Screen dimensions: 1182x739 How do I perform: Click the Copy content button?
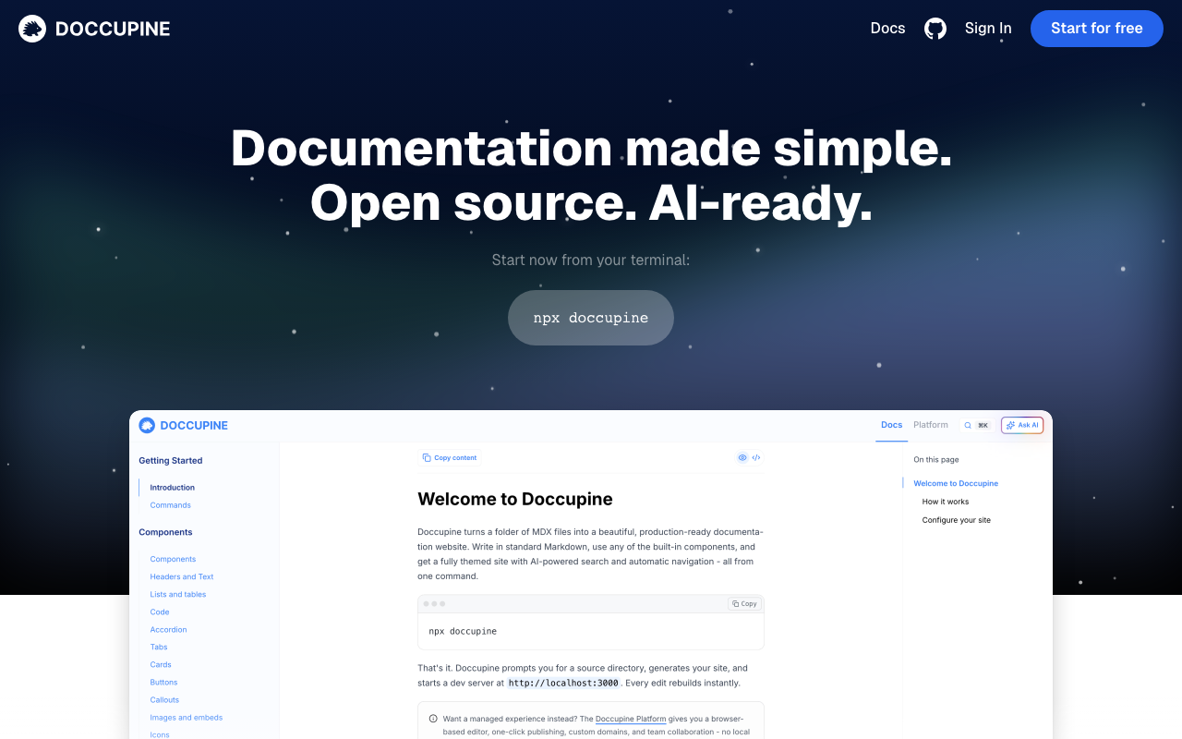[x=450, y=457]
